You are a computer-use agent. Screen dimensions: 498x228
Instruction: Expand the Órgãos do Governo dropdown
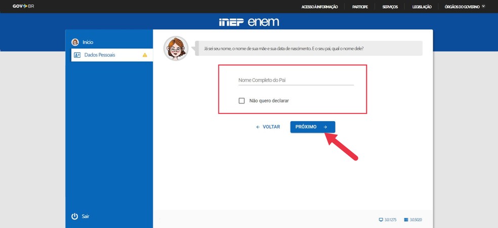[x=465, y=7]
